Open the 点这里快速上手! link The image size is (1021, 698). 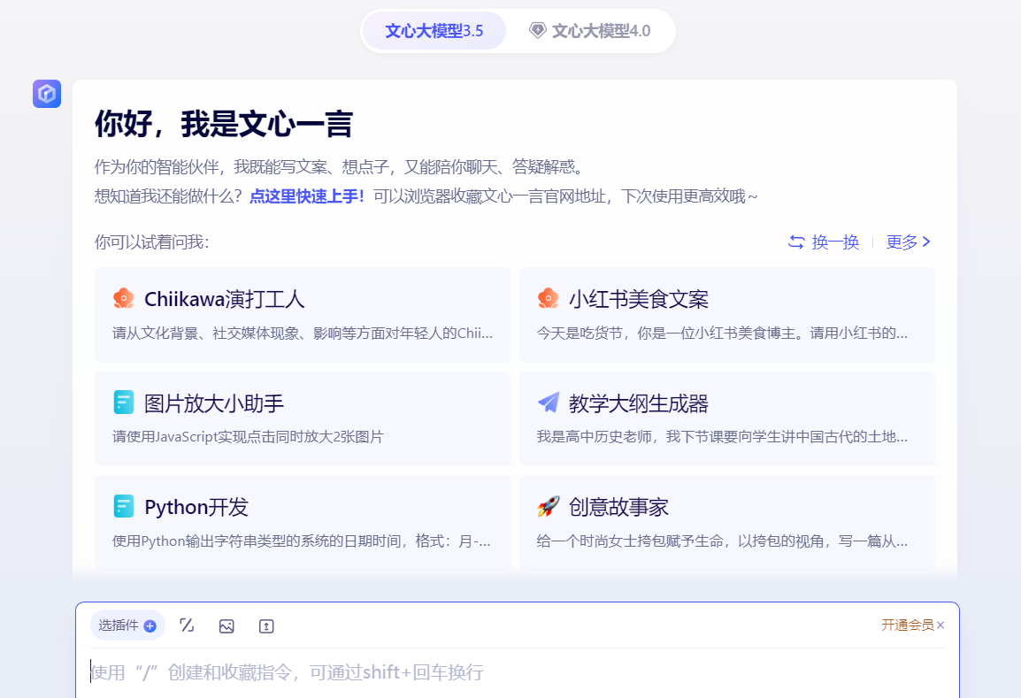307,196
